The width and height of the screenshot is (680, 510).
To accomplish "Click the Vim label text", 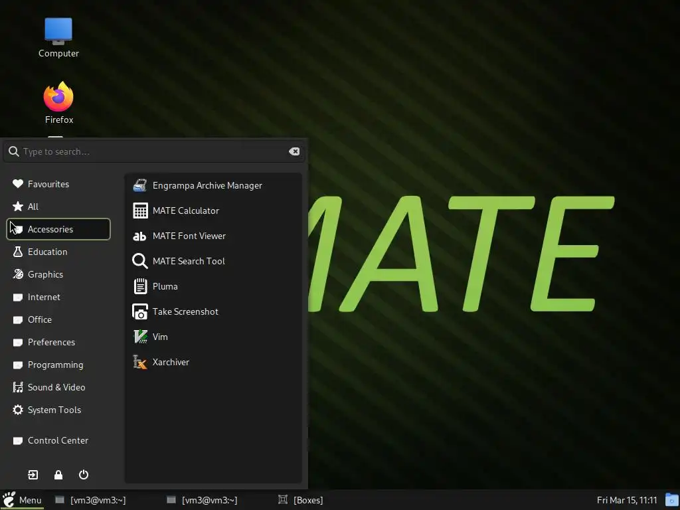I will click(160, 337).
